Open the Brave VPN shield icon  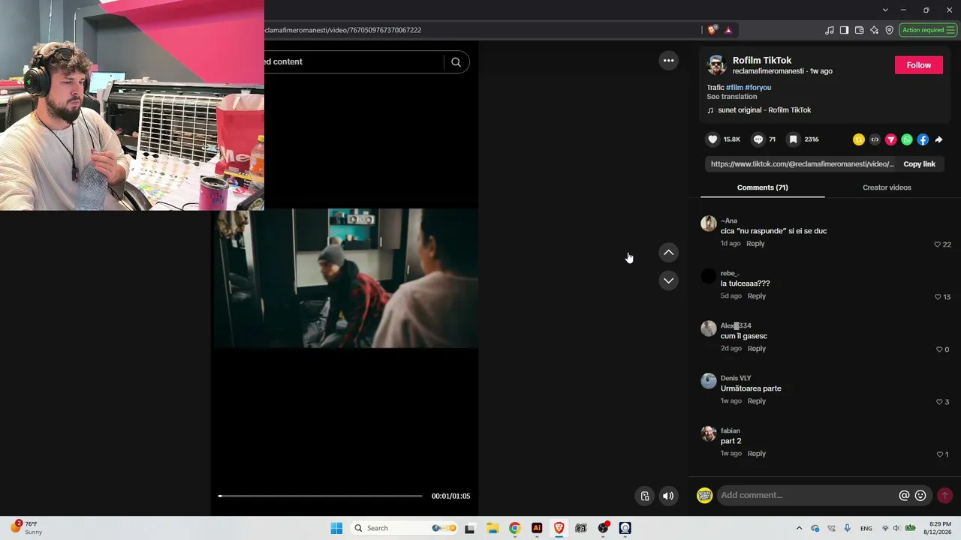click(889, 30)
